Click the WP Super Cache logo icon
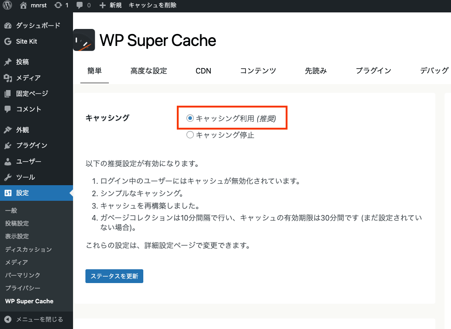 pos(84,40)
